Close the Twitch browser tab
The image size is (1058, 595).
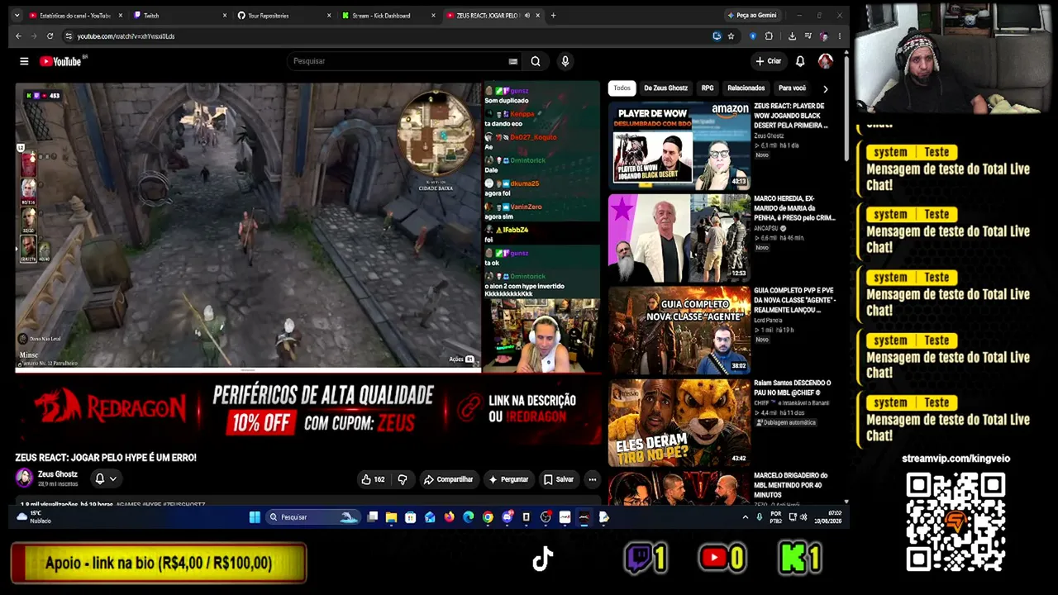[x=224, y=15]
